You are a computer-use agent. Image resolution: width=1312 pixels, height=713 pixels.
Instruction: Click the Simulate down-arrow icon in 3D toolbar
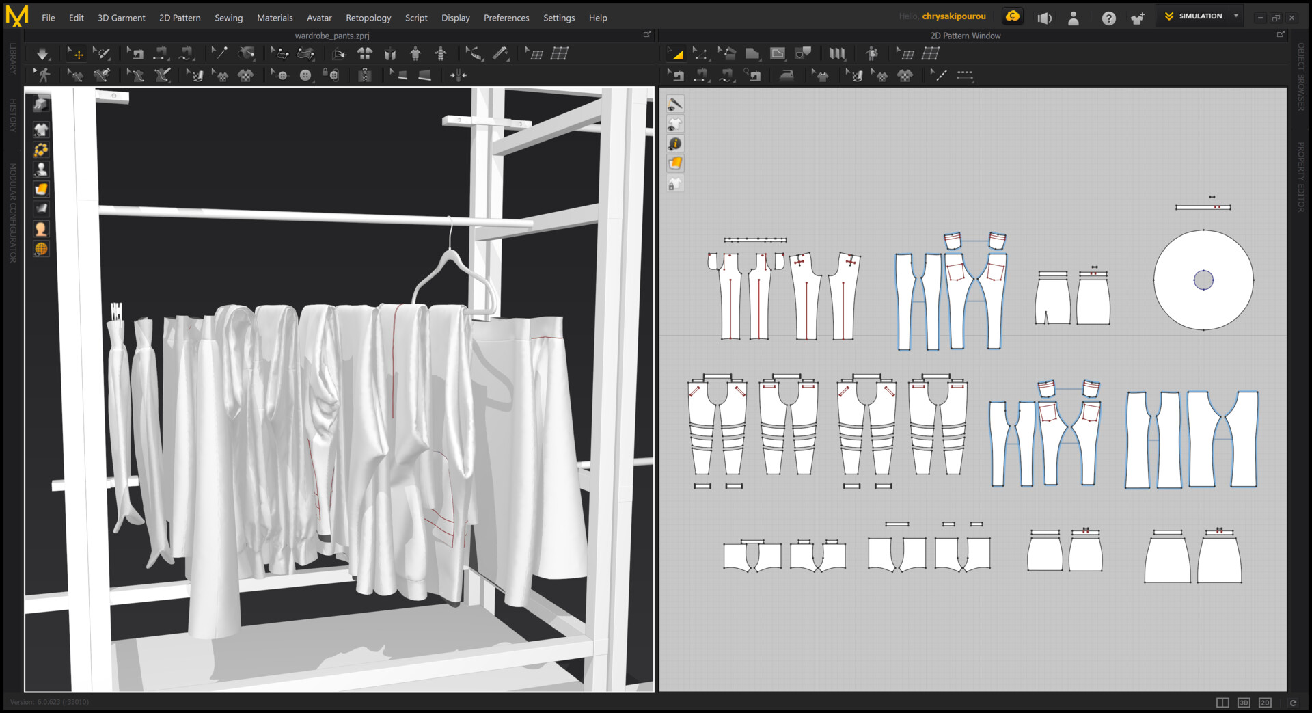tap(42, 54)
